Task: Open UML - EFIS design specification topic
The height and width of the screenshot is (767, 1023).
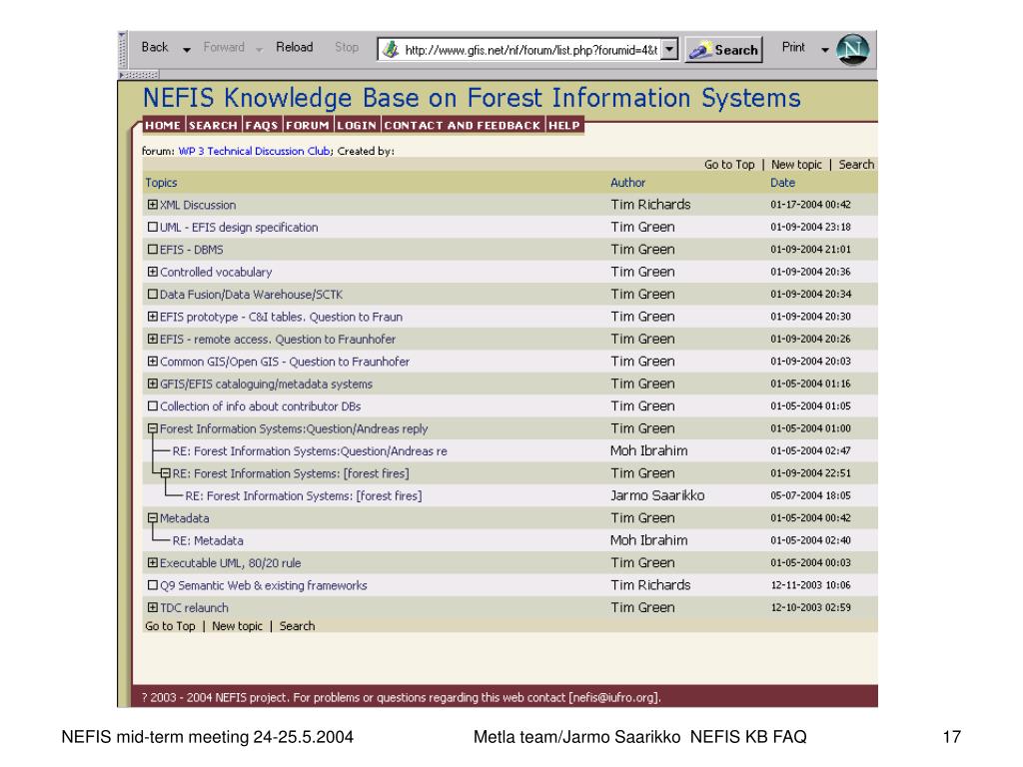Action: click(x=239, y=227)
